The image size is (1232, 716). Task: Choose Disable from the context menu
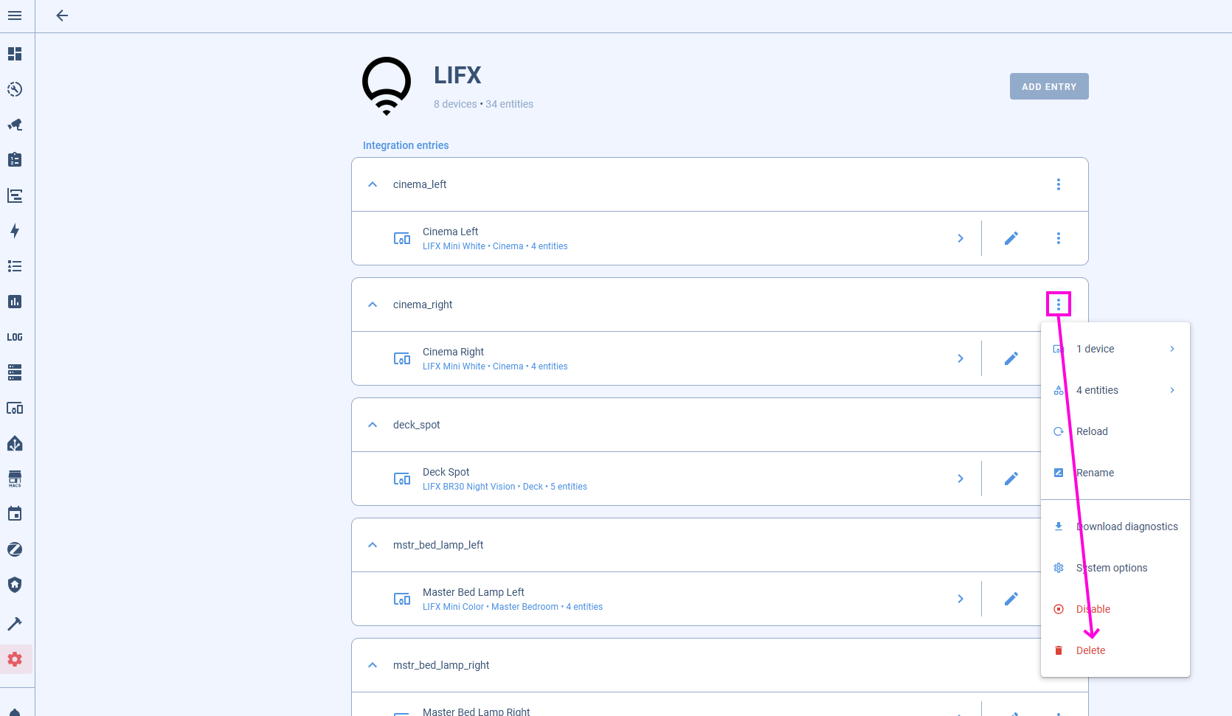point(1115,609)
